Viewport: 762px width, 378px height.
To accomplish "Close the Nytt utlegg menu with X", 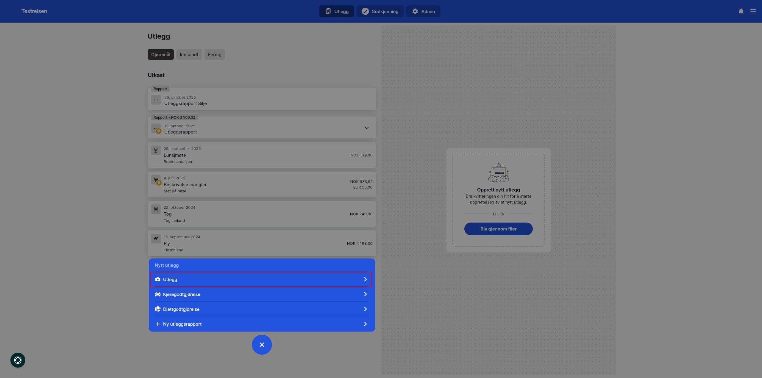I will point(262,345).
